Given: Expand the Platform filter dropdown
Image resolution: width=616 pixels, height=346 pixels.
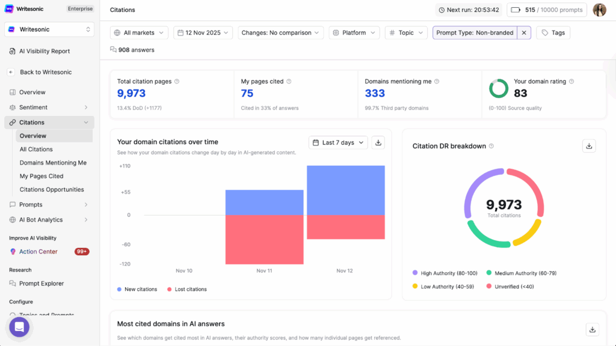Looking at the screenshot, I should pyautogui.click(x=354, y=32).
